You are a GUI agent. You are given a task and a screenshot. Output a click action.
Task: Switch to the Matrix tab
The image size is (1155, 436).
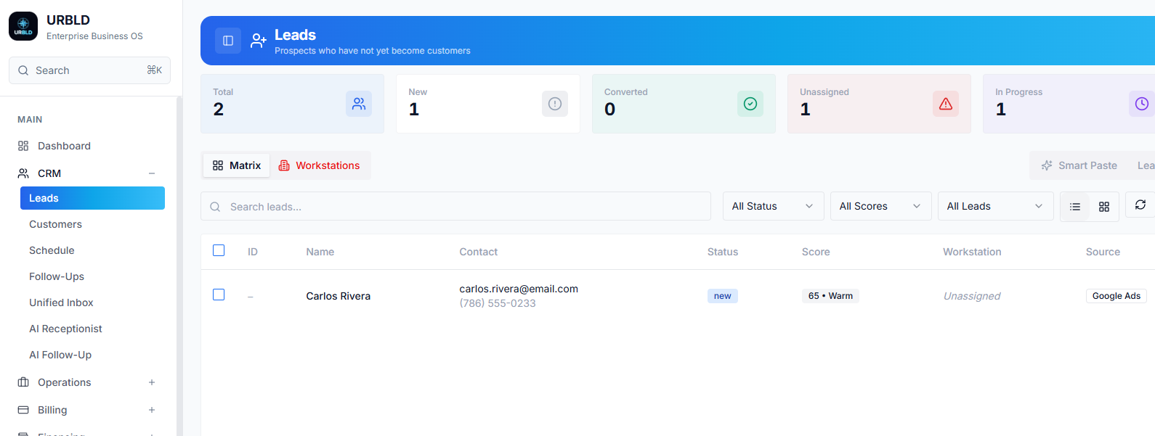click(x=237, y=165)
